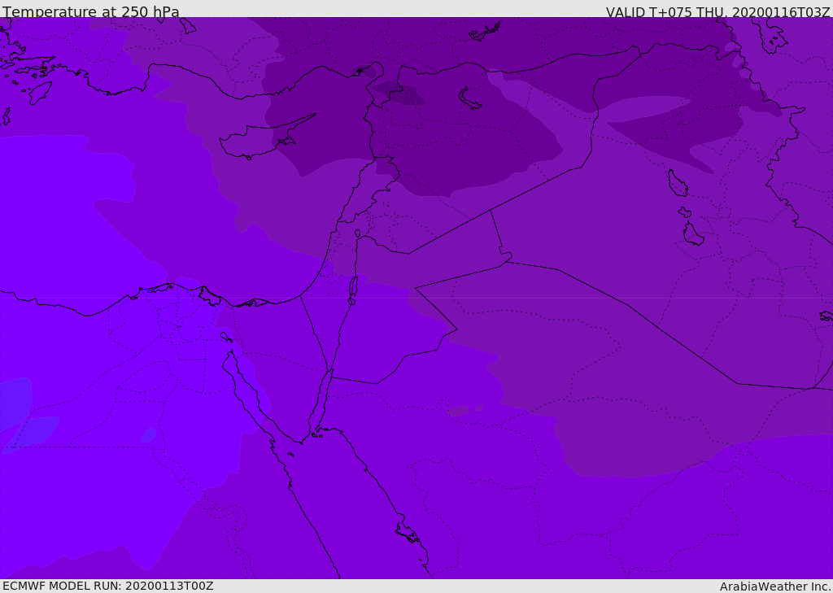Click the VALID T+075 timestamp label
This screenshot has width=833, height=593.
(x=717, y=12)
